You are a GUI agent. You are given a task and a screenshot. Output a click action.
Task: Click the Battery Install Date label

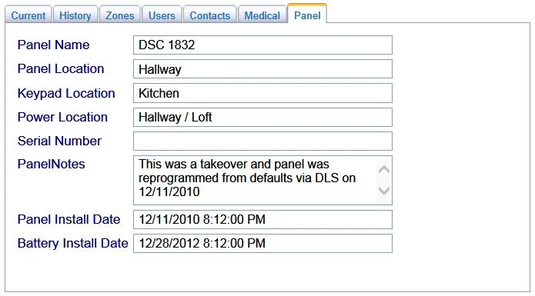coord(72,243)
